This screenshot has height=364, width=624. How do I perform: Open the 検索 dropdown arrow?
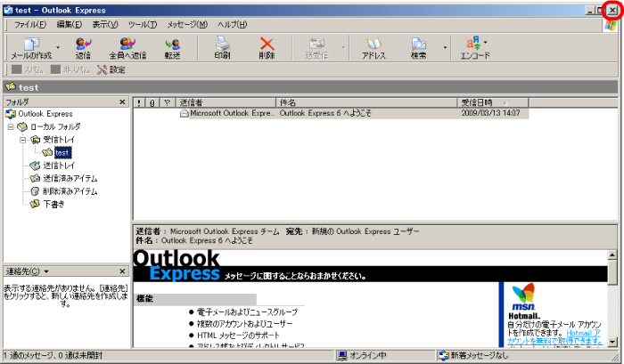[445, 47]
